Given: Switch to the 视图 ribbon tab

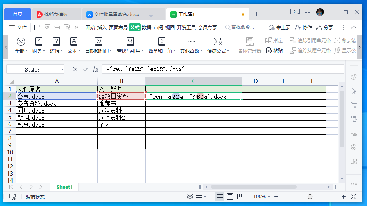Looking at the screenshot, I should pyautogui.click(x=170, y=28).
